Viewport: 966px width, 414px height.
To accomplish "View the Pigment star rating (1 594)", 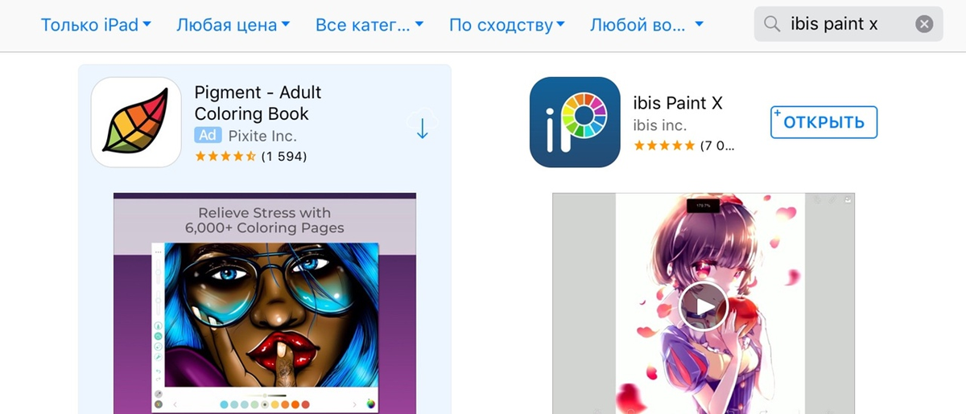I will (250, 156).
